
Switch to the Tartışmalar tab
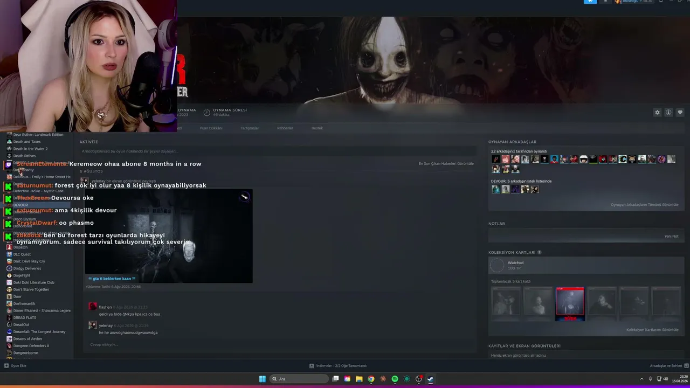click(250, 128)
